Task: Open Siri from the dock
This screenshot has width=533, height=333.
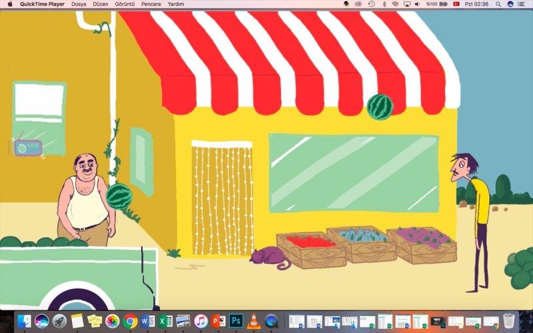Action: click(x=42, y=321)
